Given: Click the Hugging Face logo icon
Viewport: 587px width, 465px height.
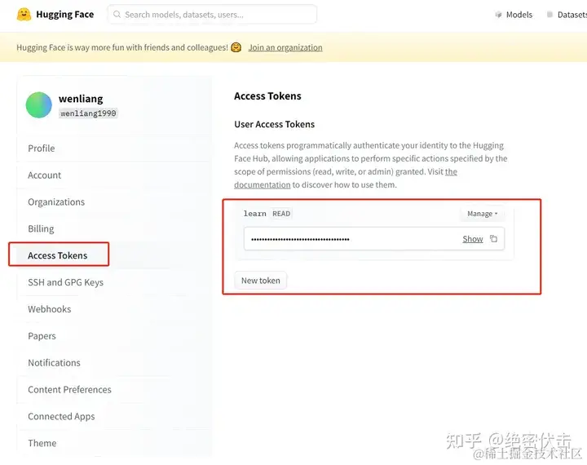Looking at the screenshot, I should pos(24,15).
